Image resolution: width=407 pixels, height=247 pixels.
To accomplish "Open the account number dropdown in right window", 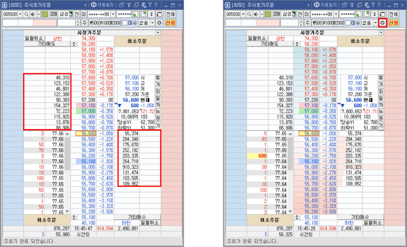I will click(336, 14).
